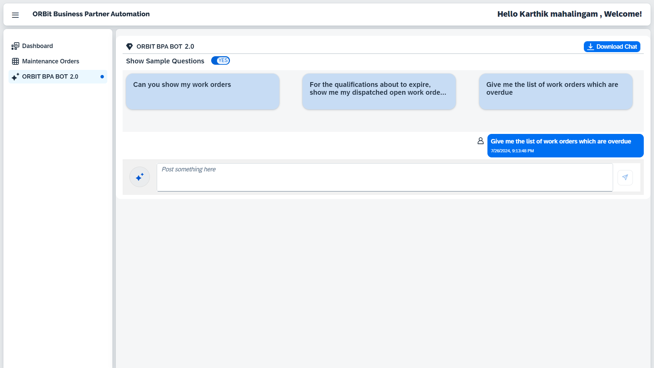
Task: Click the overdue work orders chat bubble
Action: (565, 145)
